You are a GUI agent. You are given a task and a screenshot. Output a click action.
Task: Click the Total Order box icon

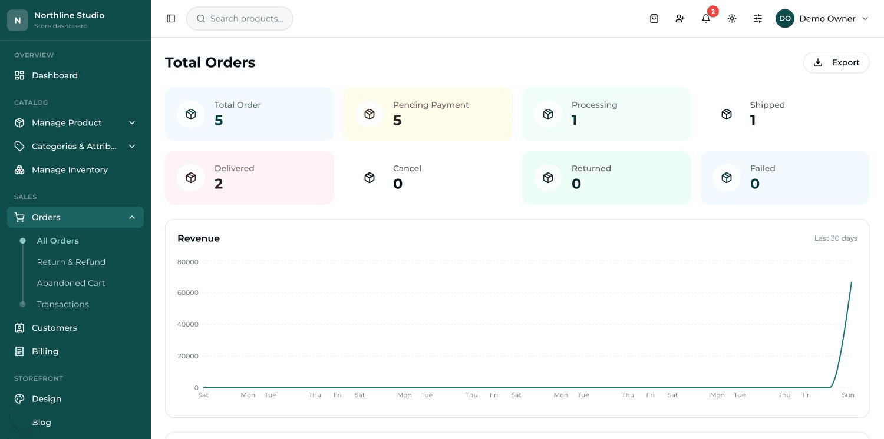(191, 114)
